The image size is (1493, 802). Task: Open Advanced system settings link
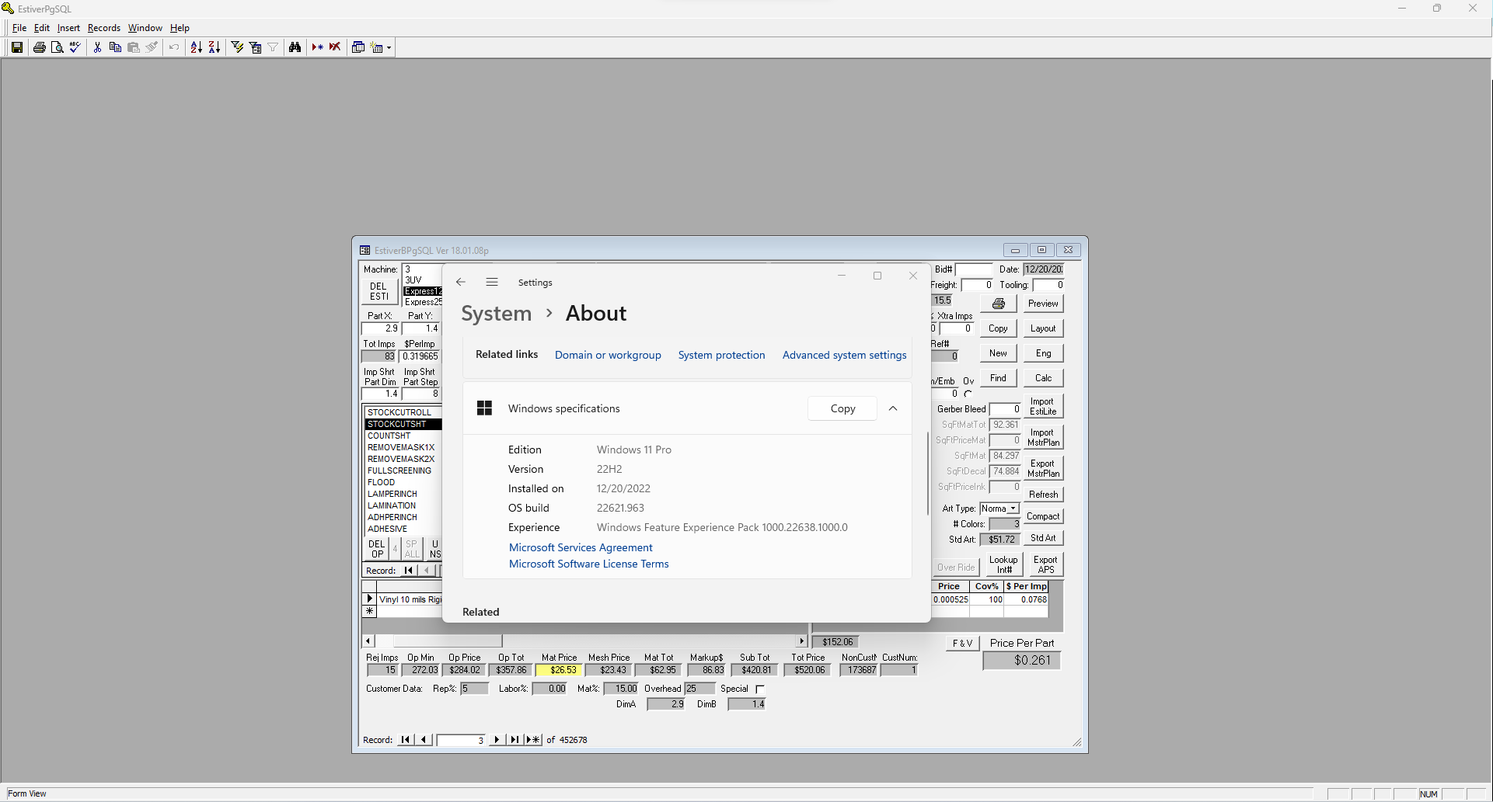(x=844, y=355)
